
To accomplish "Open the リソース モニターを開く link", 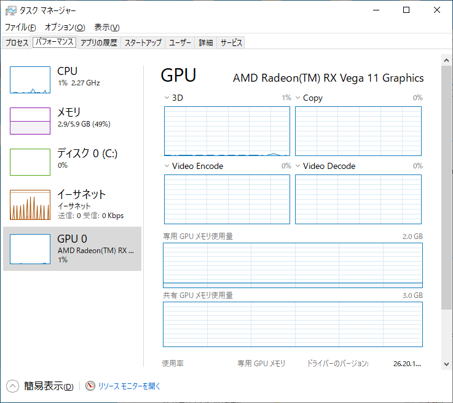I will click(129, 386).
